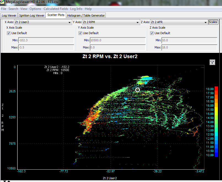Open the File menu
Viewport: 222px width, 182px height.
click(x=4, y=9)
